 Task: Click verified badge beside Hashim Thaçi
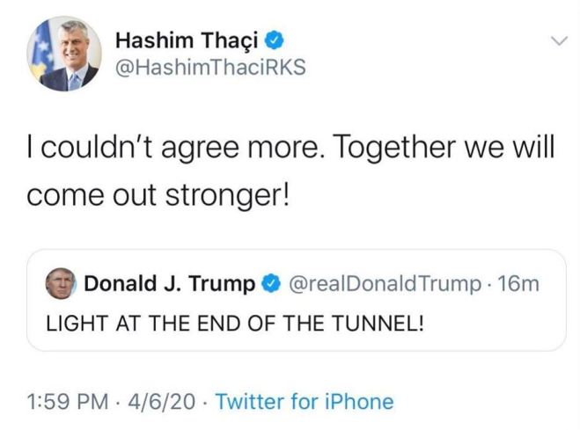click(x=274, y=40)
